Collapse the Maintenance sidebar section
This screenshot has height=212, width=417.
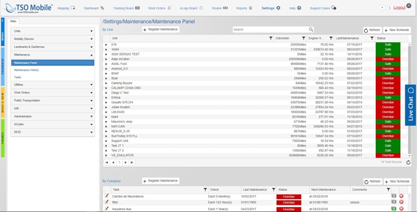[x=53, y=55]
